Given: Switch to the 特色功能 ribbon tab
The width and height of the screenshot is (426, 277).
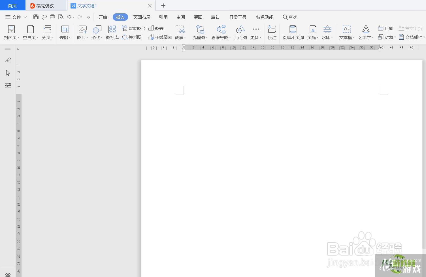Looking at the screenshot, I should 265,17.
